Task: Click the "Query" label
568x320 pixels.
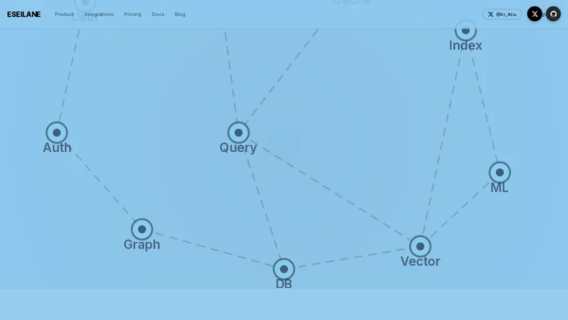Action: click(x=238, y=148)
